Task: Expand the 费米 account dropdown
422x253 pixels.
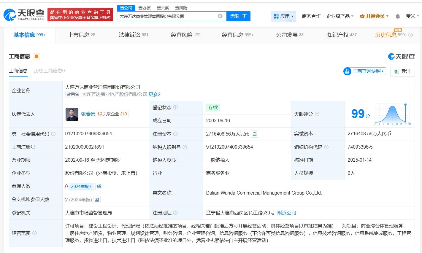Action: (x=412, y=16)
